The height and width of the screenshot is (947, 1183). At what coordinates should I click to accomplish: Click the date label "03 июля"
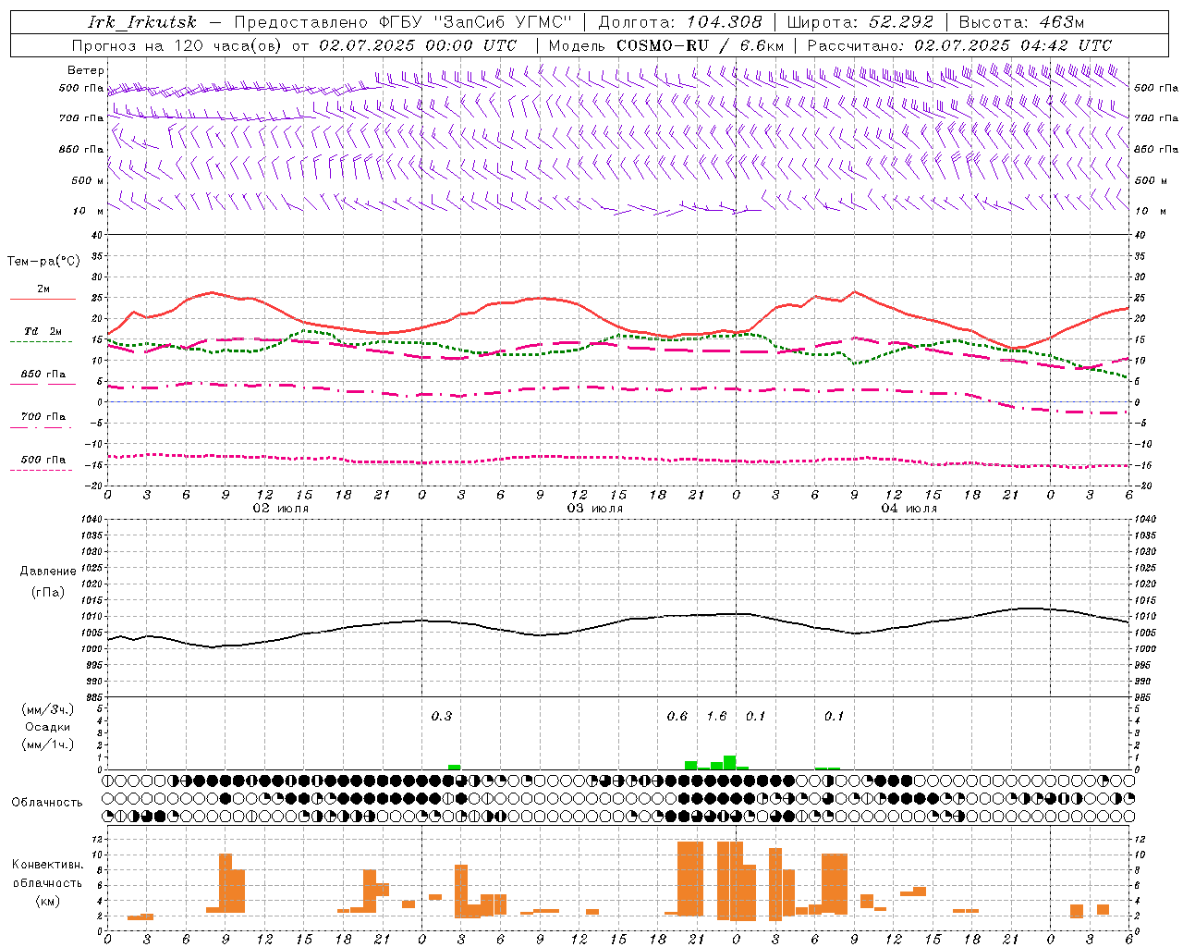click(x=595, y=509)
